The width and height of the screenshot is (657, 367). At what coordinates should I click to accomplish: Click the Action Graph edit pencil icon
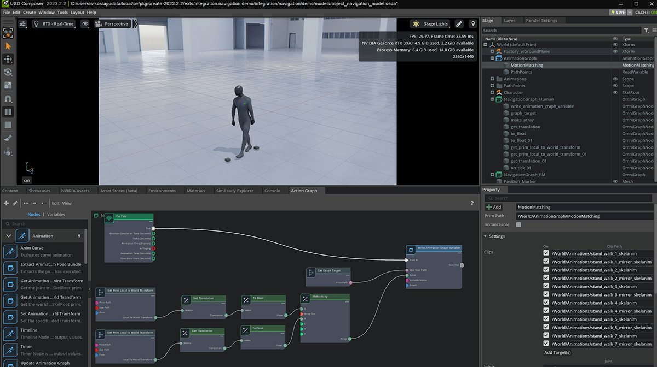pyautogui.click(x=15, y=203)
